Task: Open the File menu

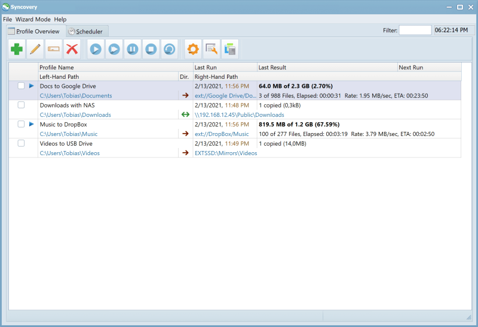Action: [x=7, y=19]
